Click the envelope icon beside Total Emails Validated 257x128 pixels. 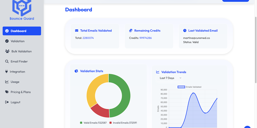(77, 30)
